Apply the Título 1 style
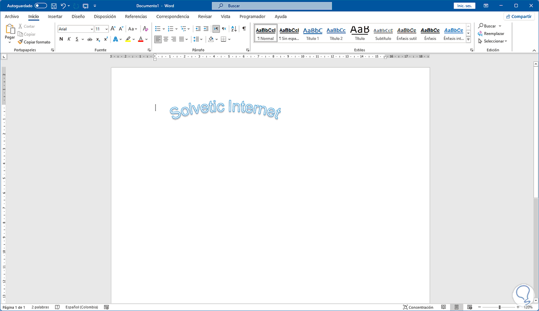The image size is (539, 311). pos(313,33)
